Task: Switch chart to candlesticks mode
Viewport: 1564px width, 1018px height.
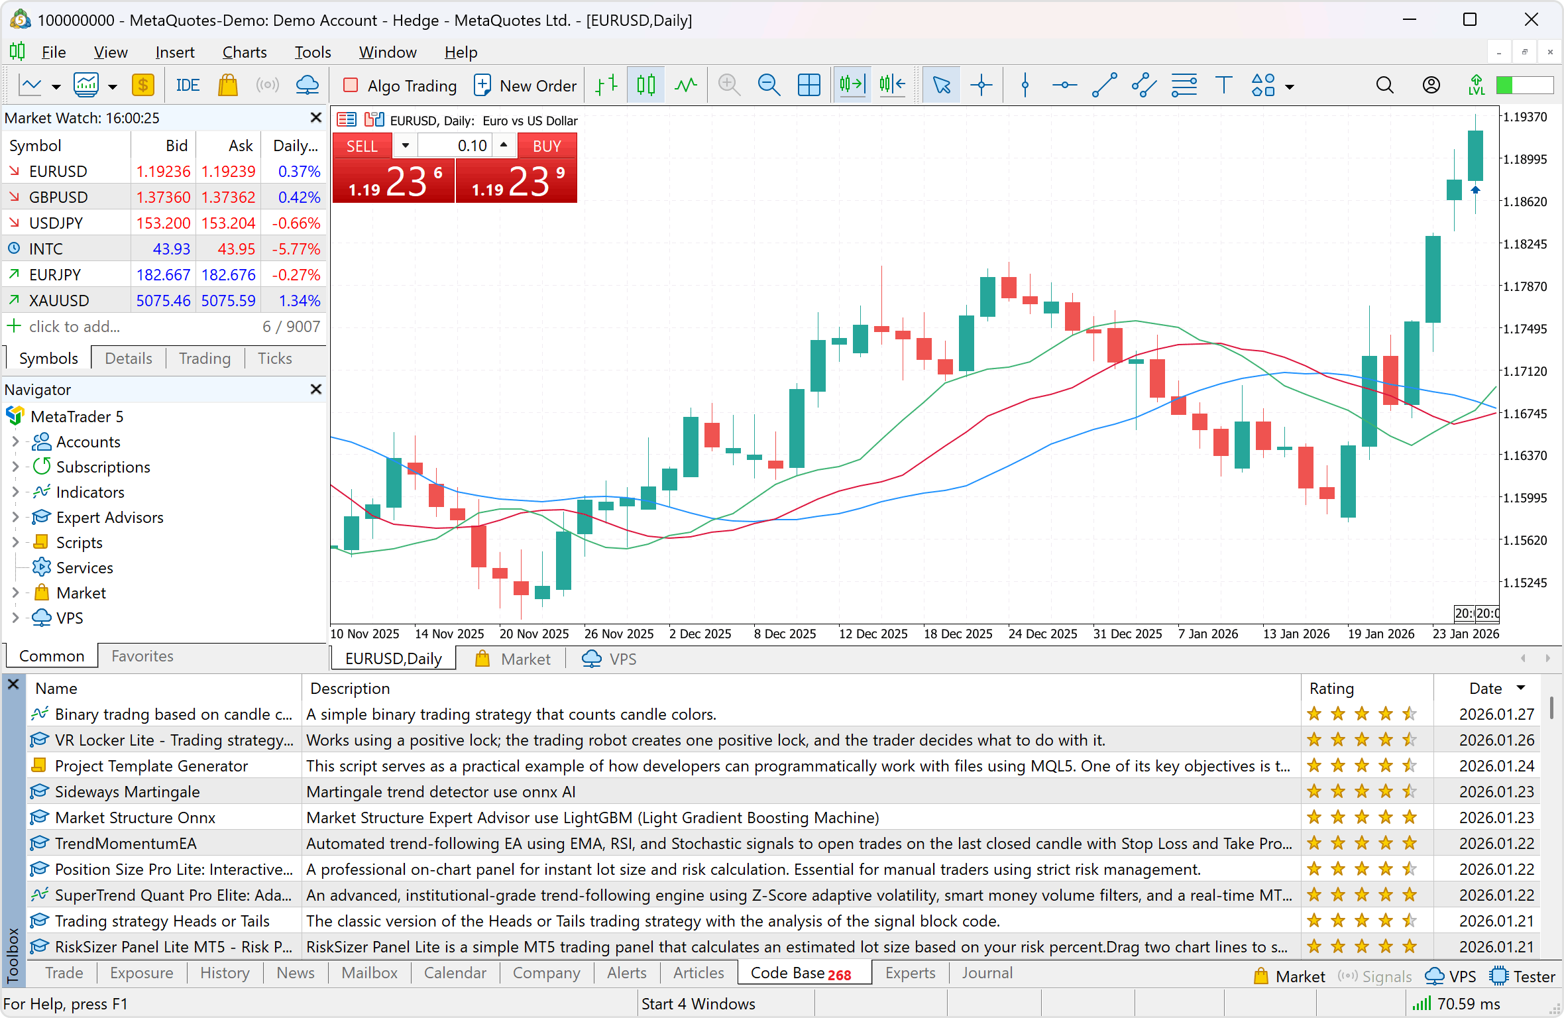Action: click(646, 85)
